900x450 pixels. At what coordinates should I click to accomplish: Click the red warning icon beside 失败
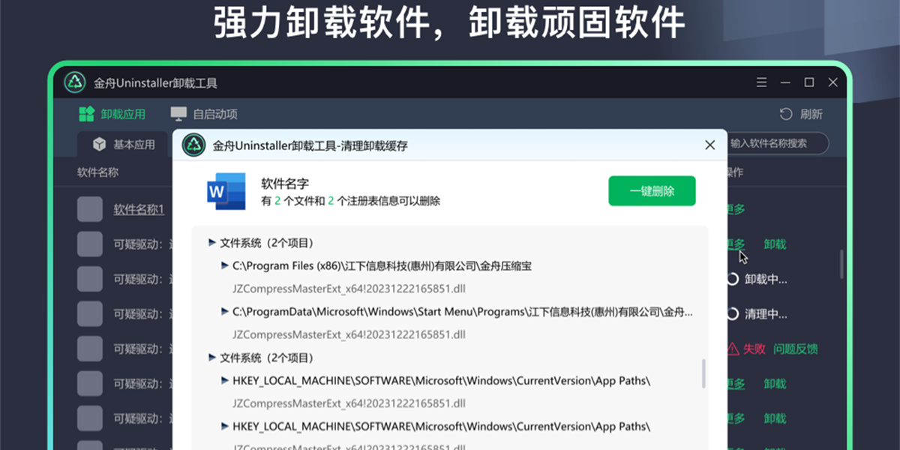[733, 349]
